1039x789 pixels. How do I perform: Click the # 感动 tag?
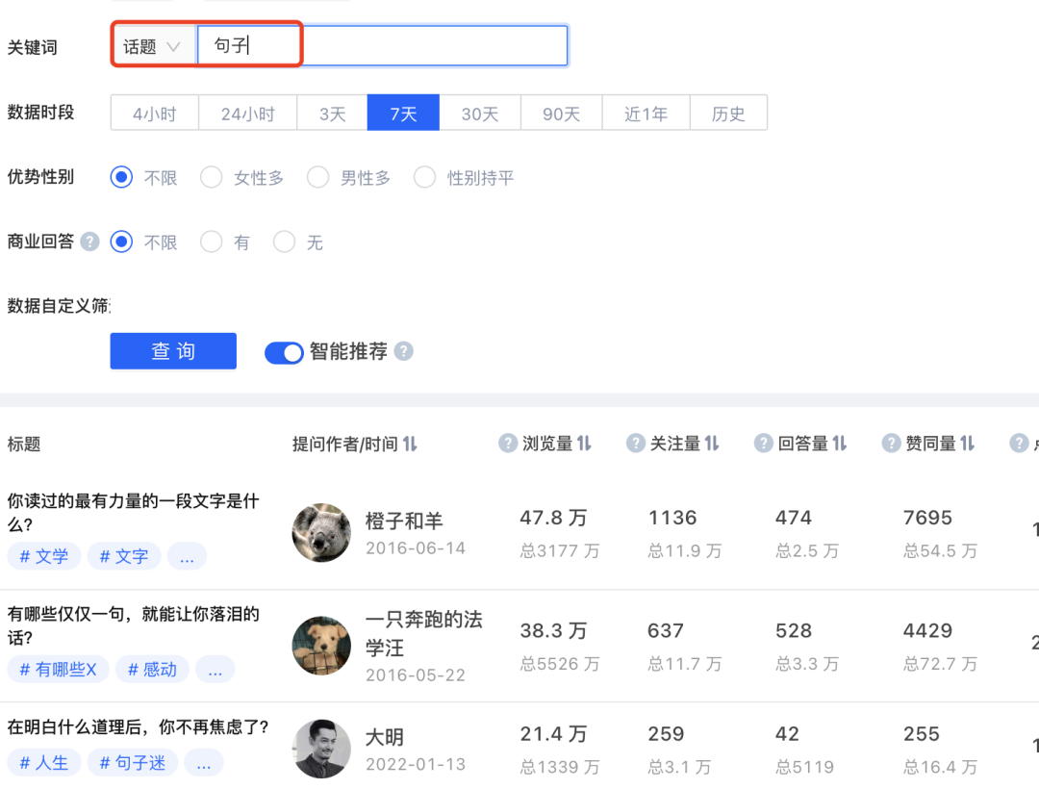pyautogui.click(x=152, y=670)
